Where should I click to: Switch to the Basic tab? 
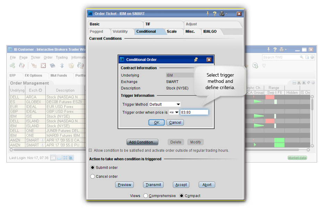click(x=116, y=24)
